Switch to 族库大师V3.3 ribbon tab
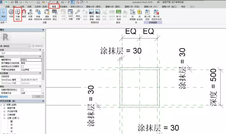The height and width of the screenshot is (134, 226). [x=77, y=7]
